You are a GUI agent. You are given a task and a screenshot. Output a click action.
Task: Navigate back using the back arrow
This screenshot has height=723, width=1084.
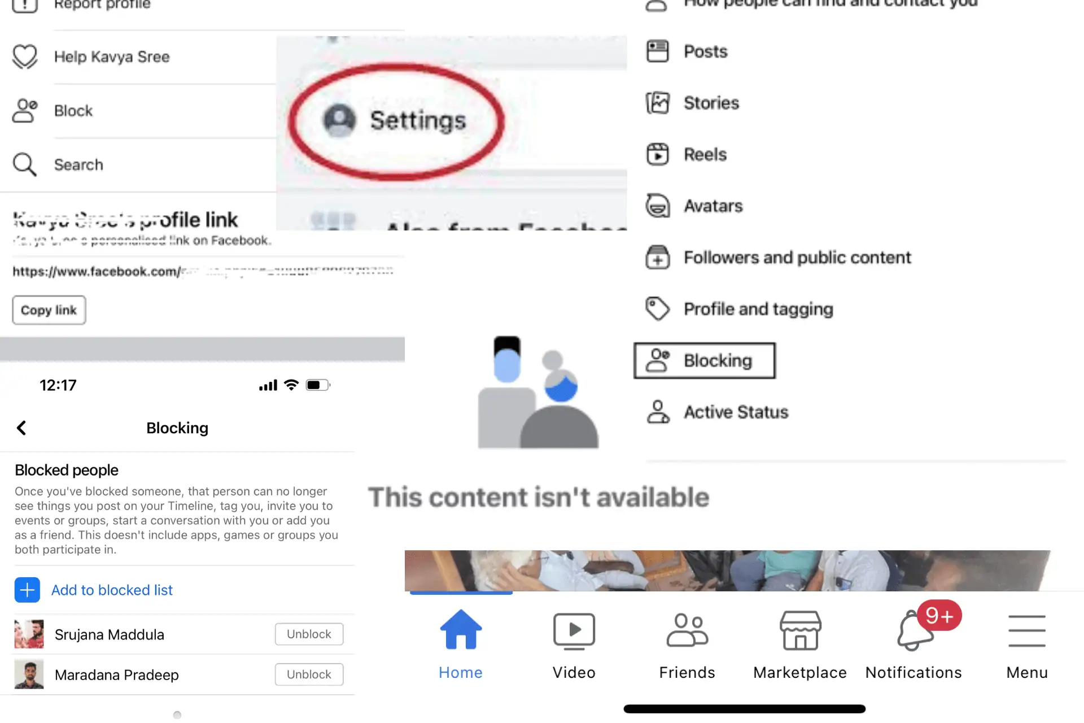coord(22,428)
